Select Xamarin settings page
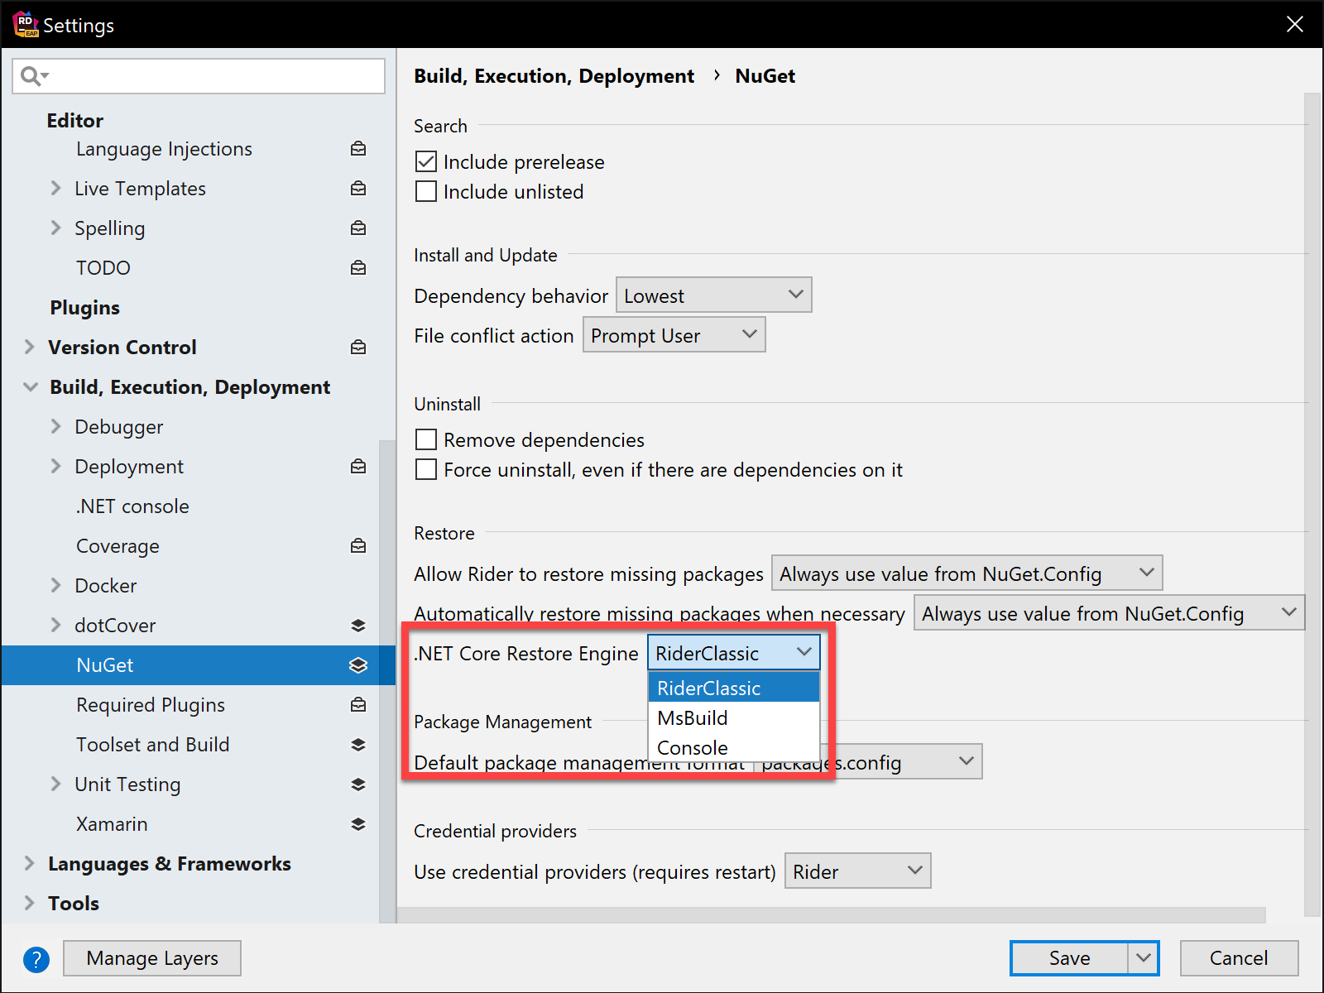 [112, 824]
